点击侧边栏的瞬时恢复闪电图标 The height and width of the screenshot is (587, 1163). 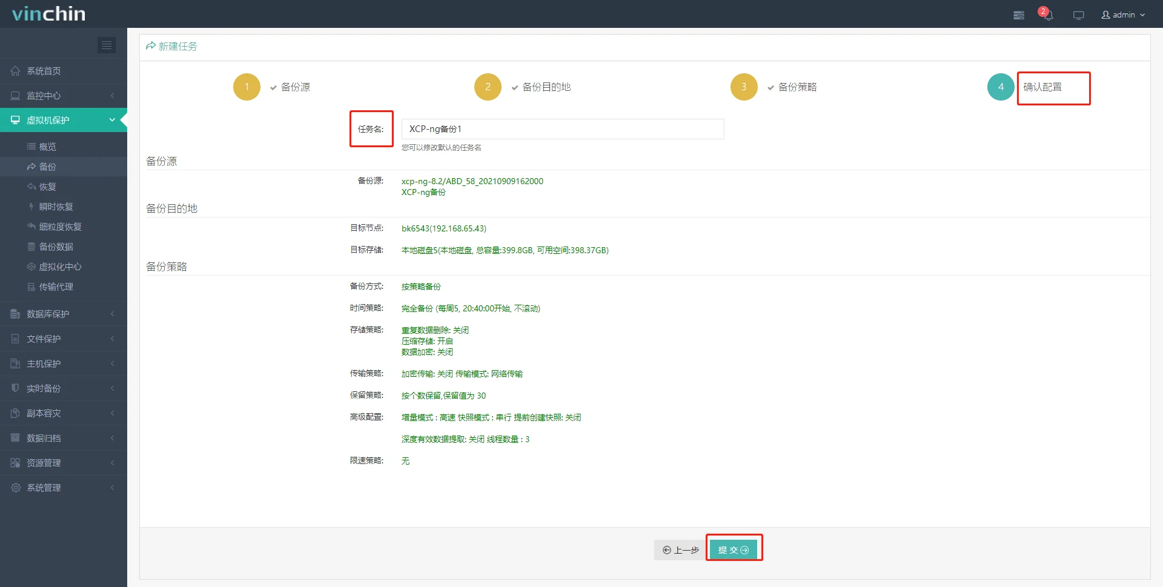coord(31,207)
